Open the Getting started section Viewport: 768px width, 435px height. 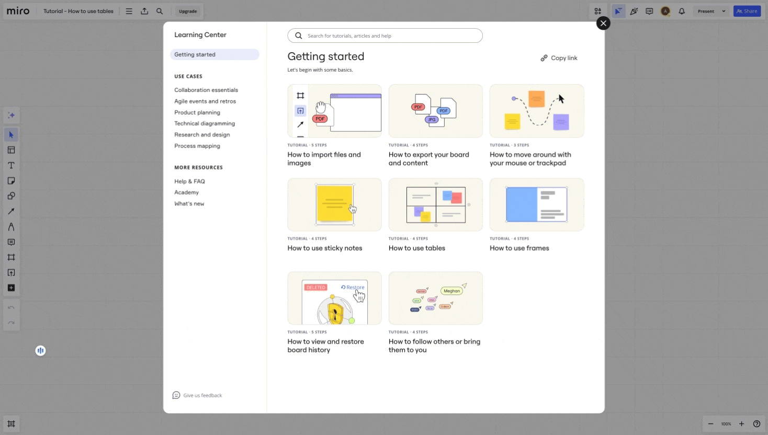tap(195, 54)
